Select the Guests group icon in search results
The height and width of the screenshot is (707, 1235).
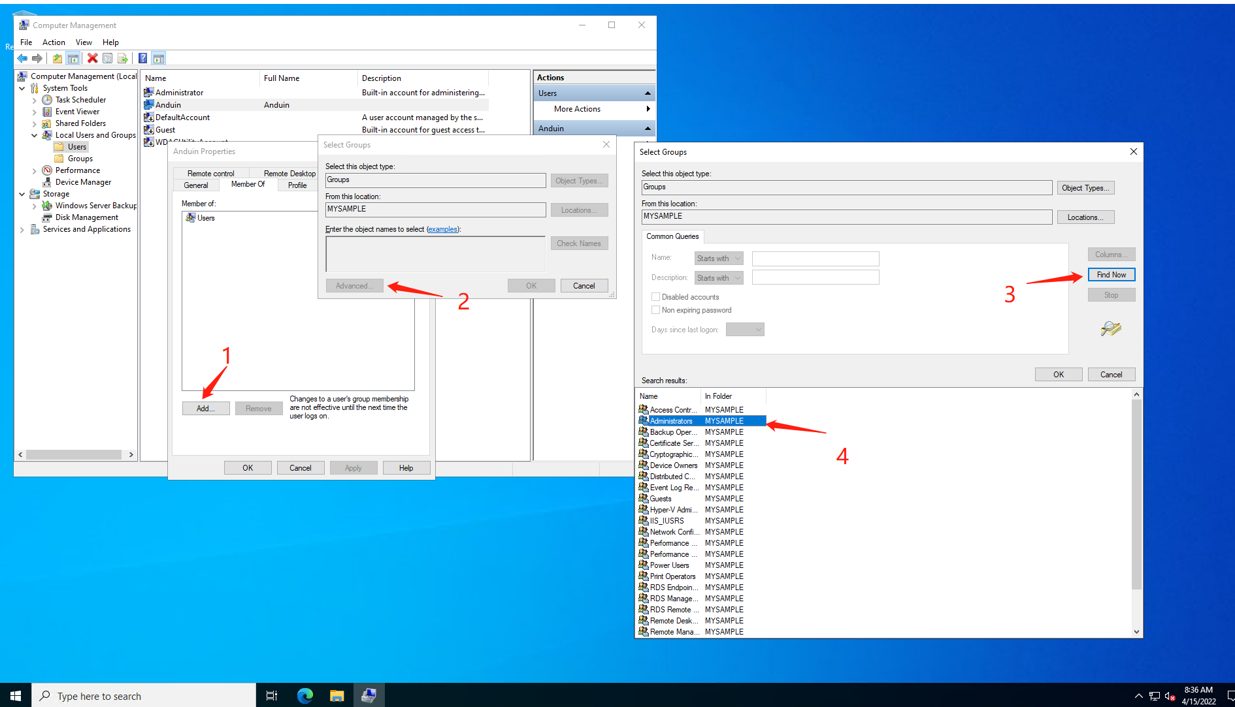[x=644, y=498]
